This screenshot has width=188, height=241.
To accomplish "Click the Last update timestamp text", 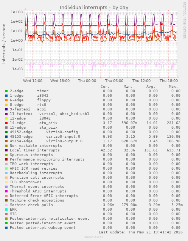I will pyautogui.click(x=141, y=232).
